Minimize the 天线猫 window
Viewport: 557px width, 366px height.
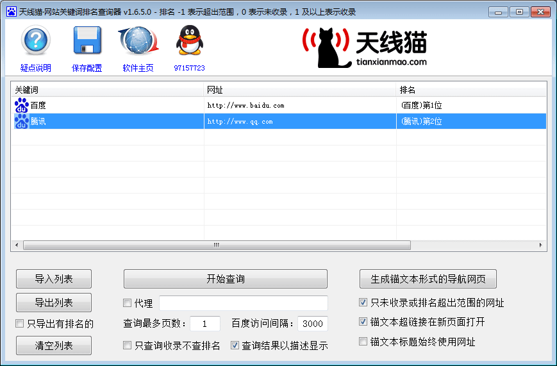point(499,12)
